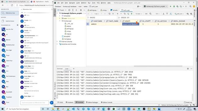Switch to urls.py editor tab
198x111 pixels.
click(104, 10)
